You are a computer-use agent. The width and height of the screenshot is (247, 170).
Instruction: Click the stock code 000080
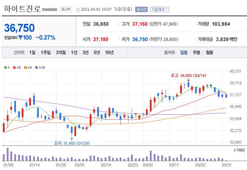[49, 10]
